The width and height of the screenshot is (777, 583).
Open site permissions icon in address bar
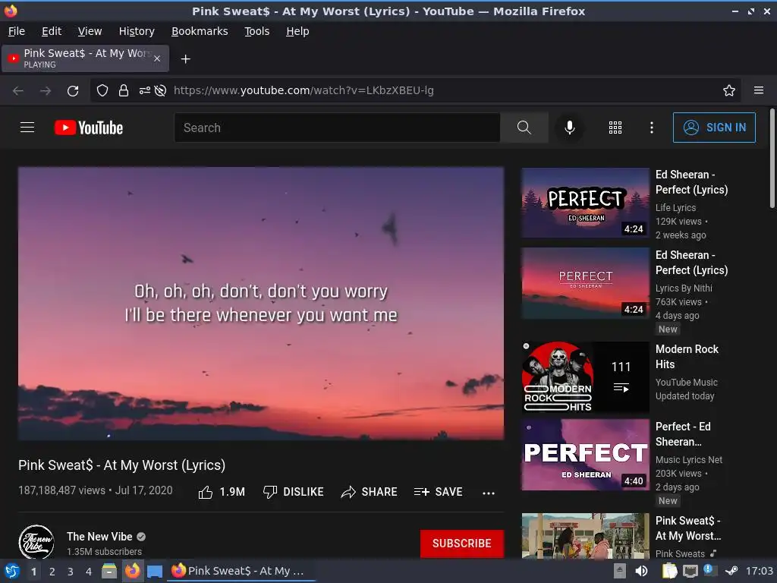(145, 90)
